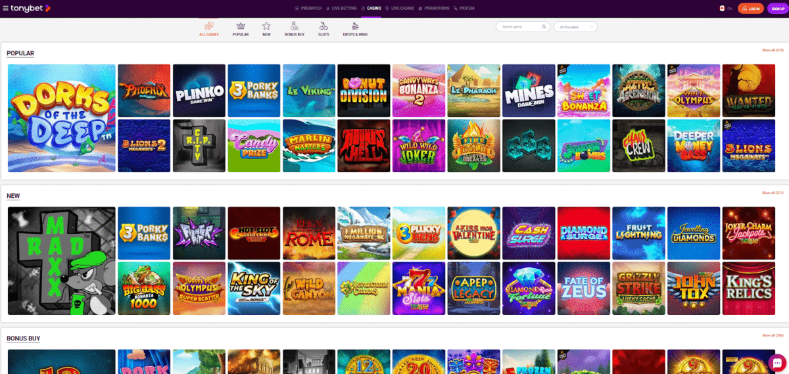789x374 pixels.
Task: Open Candy Prize game tile
Action: (254, 146)
